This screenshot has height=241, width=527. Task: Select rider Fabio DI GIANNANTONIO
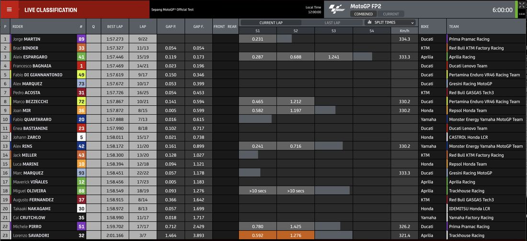click(37, 75)
